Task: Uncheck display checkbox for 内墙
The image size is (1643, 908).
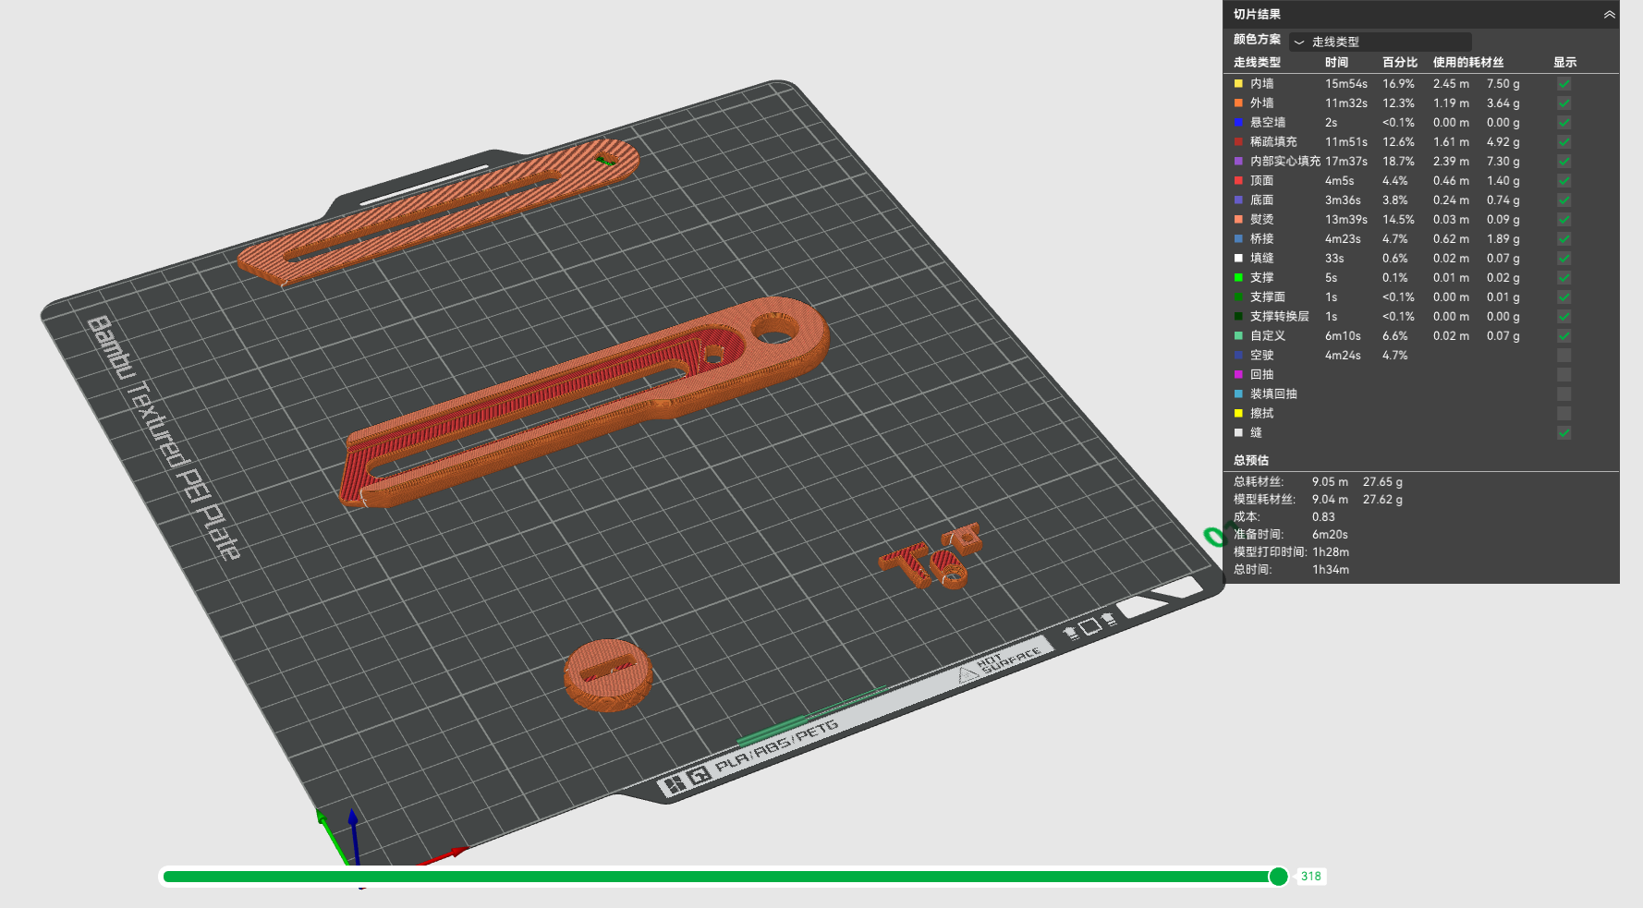Action: (1564, 84)
